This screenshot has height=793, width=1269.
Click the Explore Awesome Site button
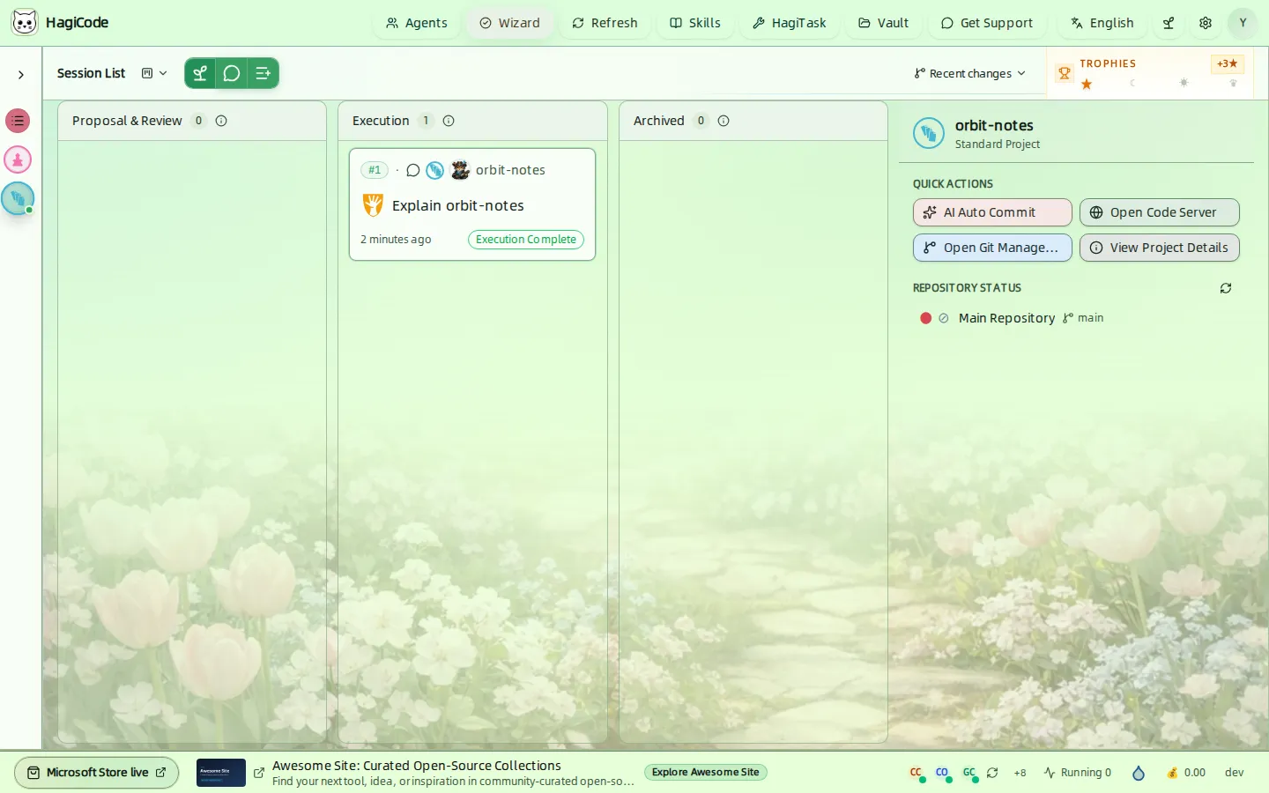click(706, 773)
